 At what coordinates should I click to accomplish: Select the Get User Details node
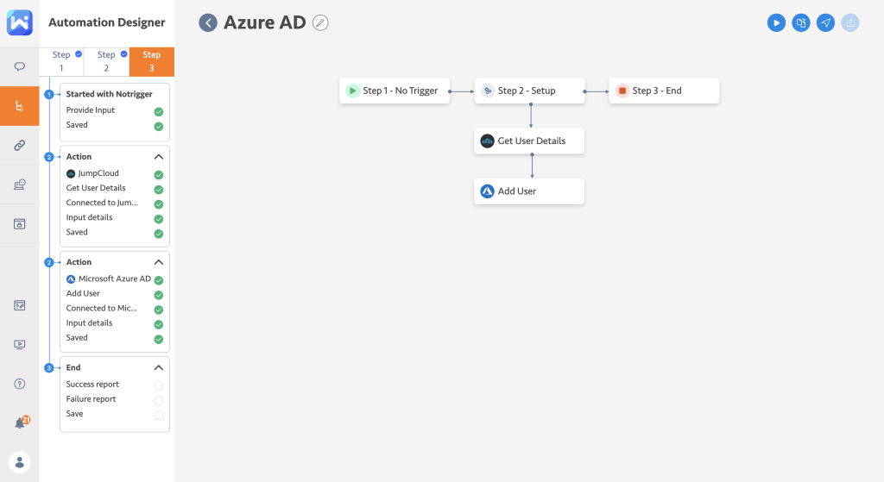pyautogui.click(x=529, y=141)
